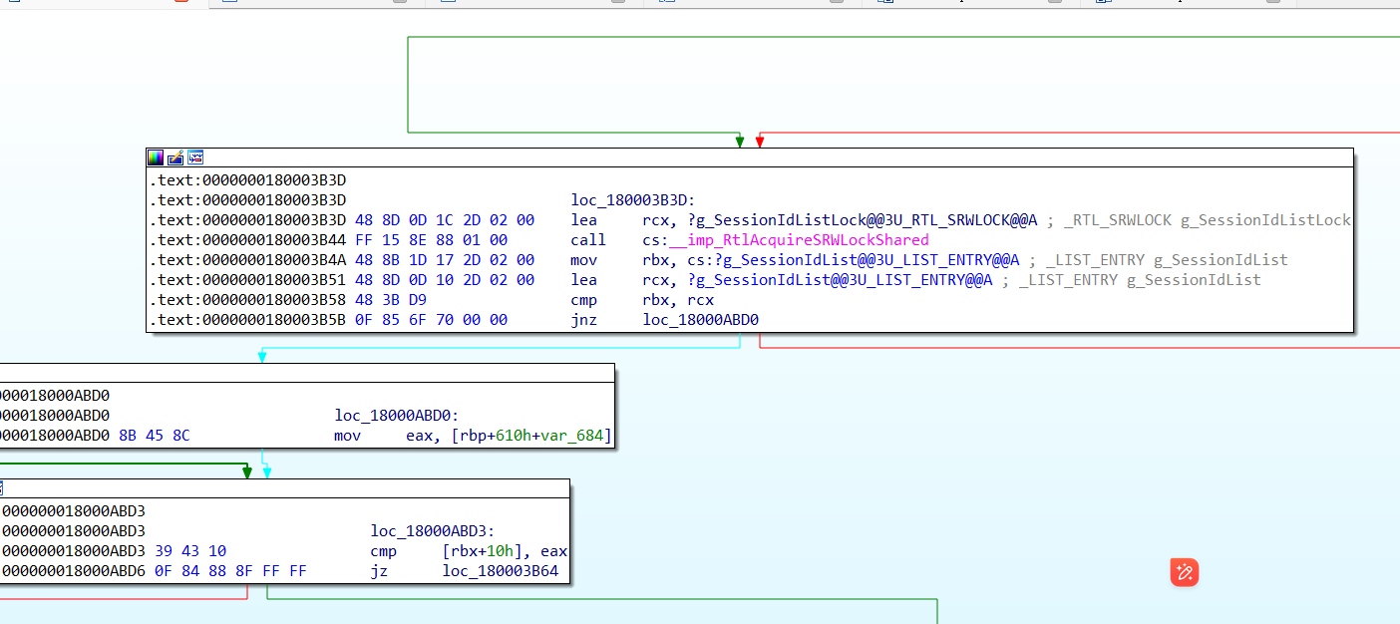Click address .text:0000000180003B44
Viewport: 1400px width, 624px height.
(x=247, y=240)
